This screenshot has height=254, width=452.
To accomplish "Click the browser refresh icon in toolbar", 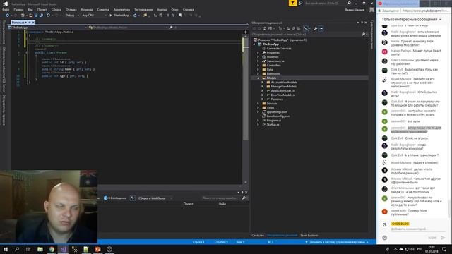I will [x=135, y=16].
